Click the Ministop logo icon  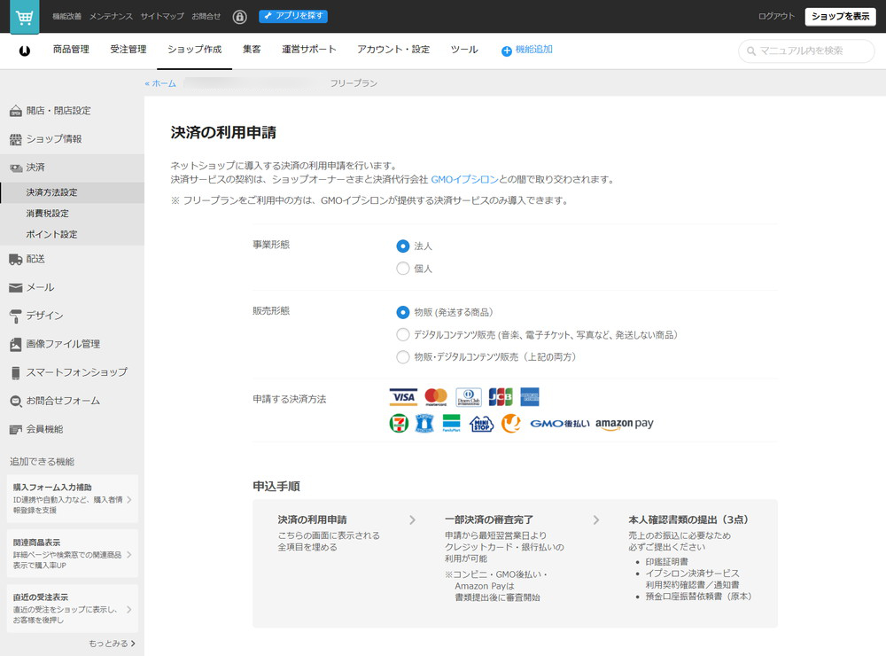(481, 423)
